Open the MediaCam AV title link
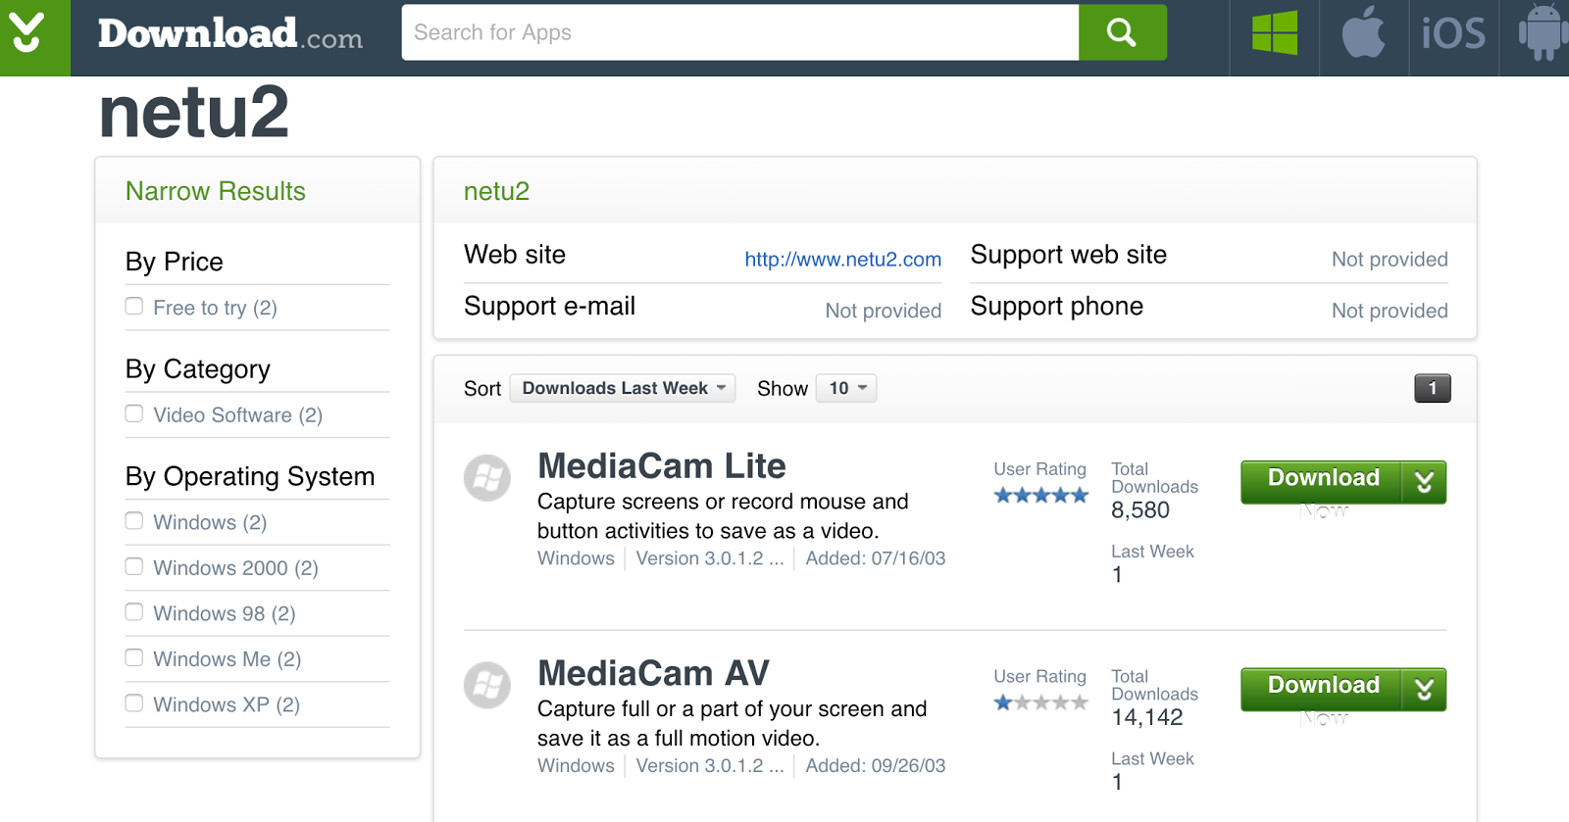The width and height of the screenshot is (1569, 822). (x=653, y=674)
